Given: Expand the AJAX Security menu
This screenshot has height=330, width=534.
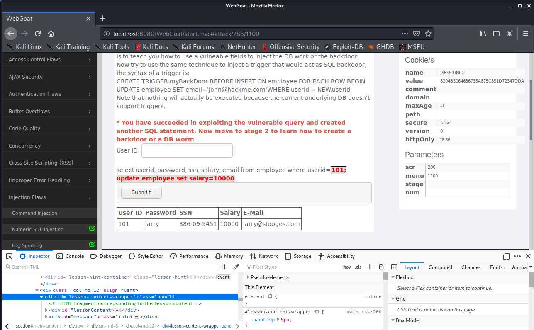Looking at the screenshot, I should (x=49, y=77).
